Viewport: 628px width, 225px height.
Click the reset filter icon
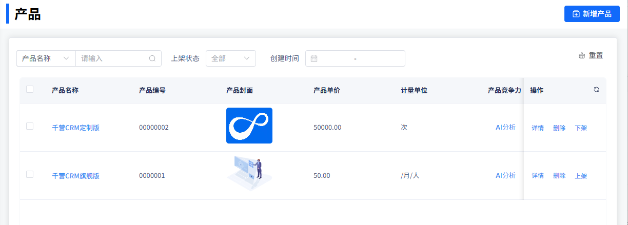[582, 56]
